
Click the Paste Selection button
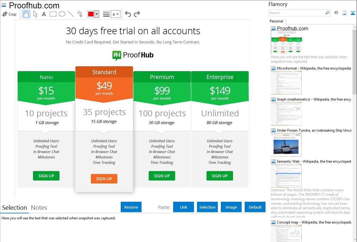pos(207,207)
